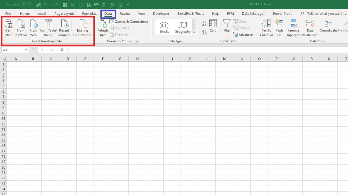The image size is (348, 195).
Task: Click Queries & Connections button
Action: coord(129,22)
